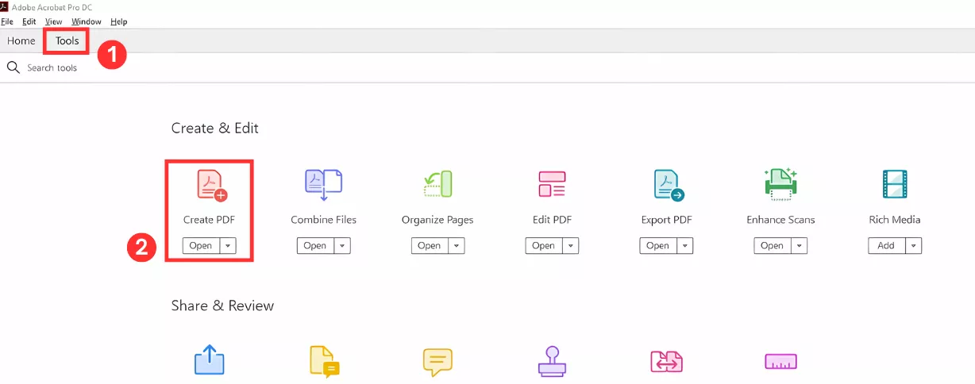Expand dropdown arrow beside Export PDF Open

pos(685,246)
